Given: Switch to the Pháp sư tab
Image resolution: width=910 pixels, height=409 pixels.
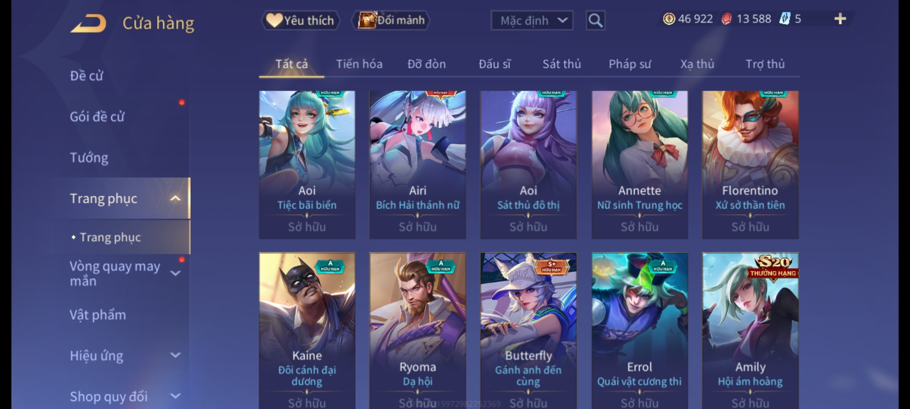Looking at the screenshot, I should point(630,64).
